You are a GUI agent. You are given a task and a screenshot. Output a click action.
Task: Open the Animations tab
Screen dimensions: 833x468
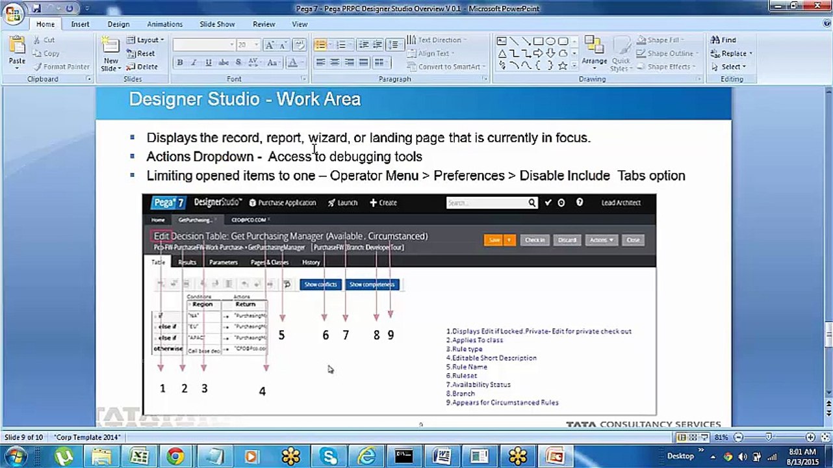(x=165, y=24)
